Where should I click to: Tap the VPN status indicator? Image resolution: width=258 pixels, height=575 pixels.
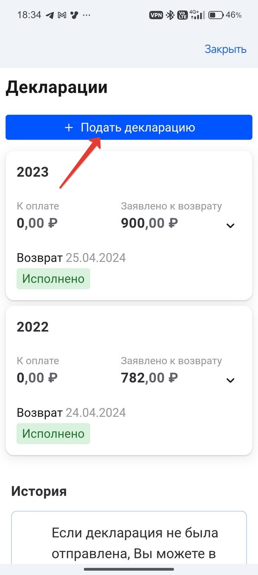156,15
